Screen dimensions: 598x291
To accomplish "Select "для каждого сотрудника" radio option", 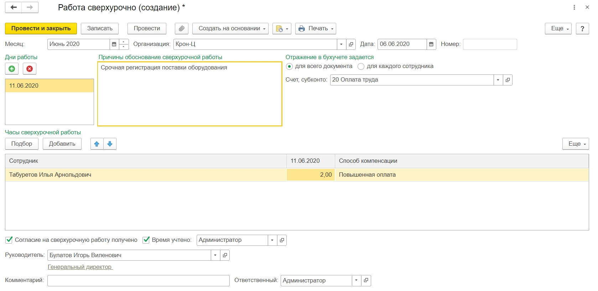I will pos(361,66).
